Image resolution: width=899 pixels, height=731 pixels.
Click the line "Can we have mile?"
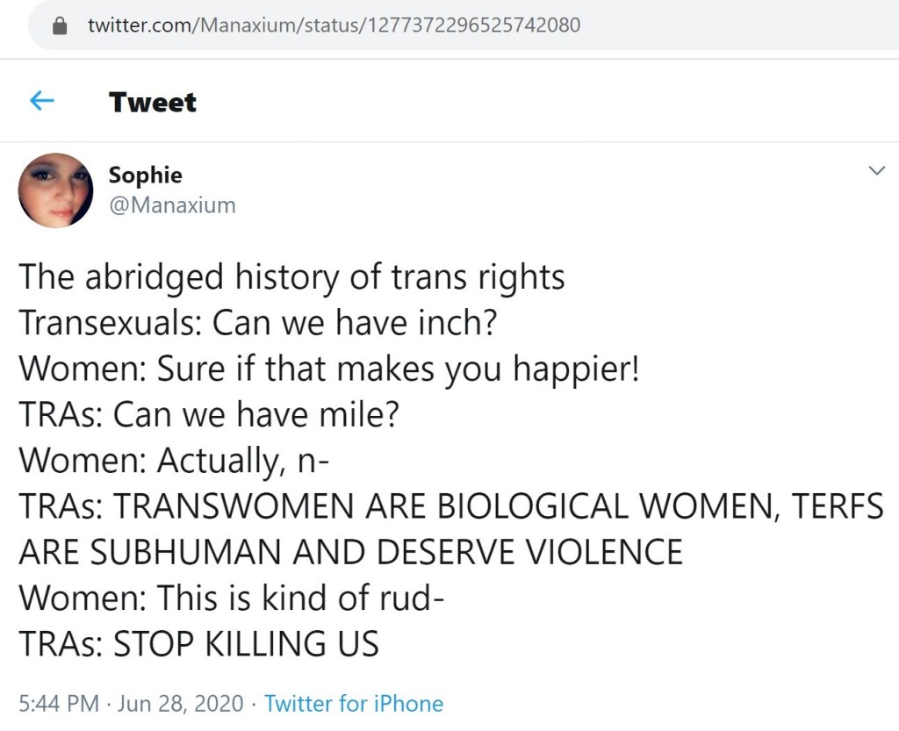[x=255, y=415]
